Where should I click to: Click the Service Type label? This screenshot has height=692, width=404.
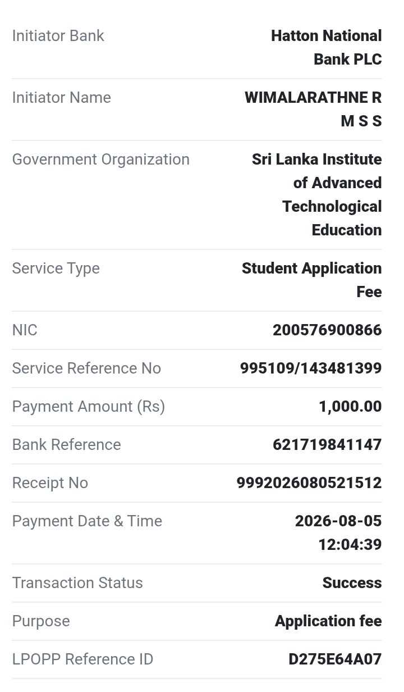tap(56, 268)
